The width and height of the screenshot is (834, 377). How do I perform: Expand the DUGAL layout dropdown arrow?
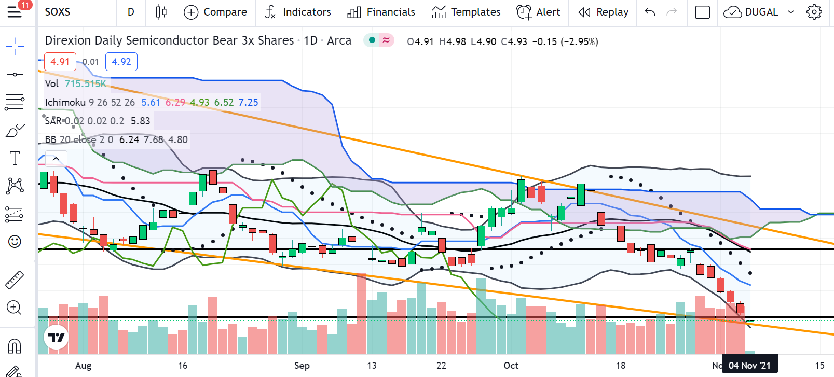point(791,12)
